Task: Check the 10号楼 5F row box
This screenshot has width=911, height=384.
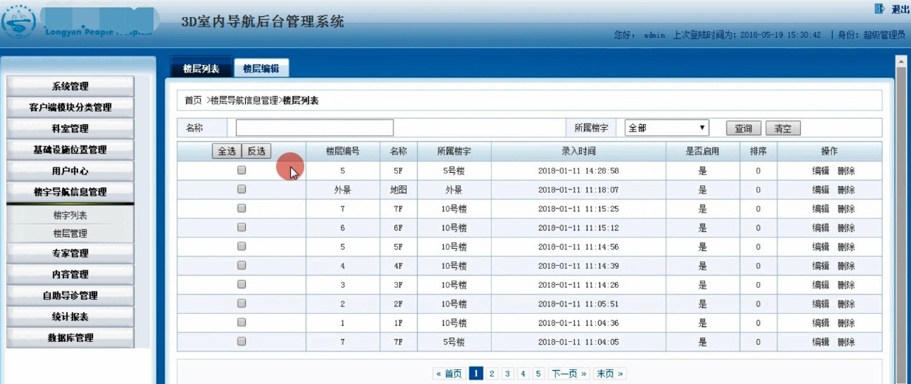Action: [241, 247]
